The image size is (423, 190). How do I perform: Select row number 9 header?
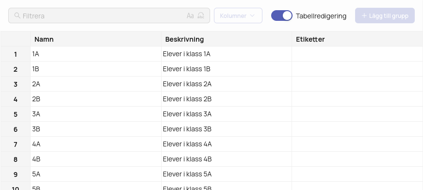[16, 174]
